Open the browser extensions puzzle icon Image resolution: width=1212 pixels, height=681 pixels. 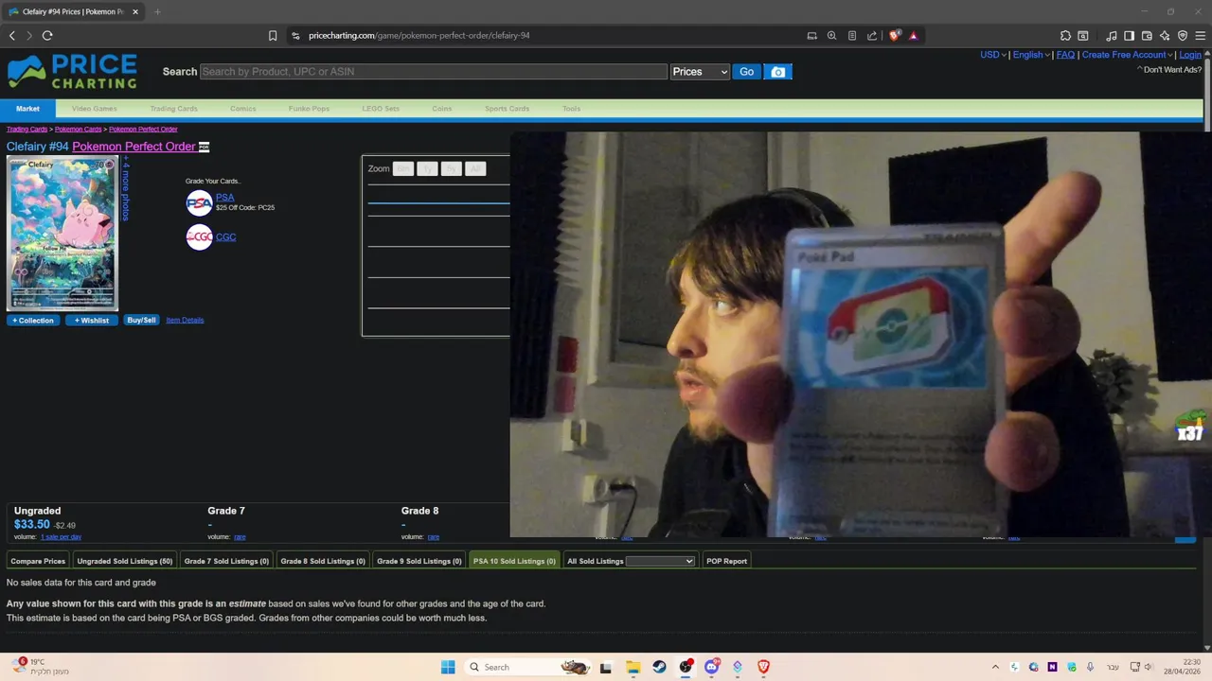tap(1065, 35)
